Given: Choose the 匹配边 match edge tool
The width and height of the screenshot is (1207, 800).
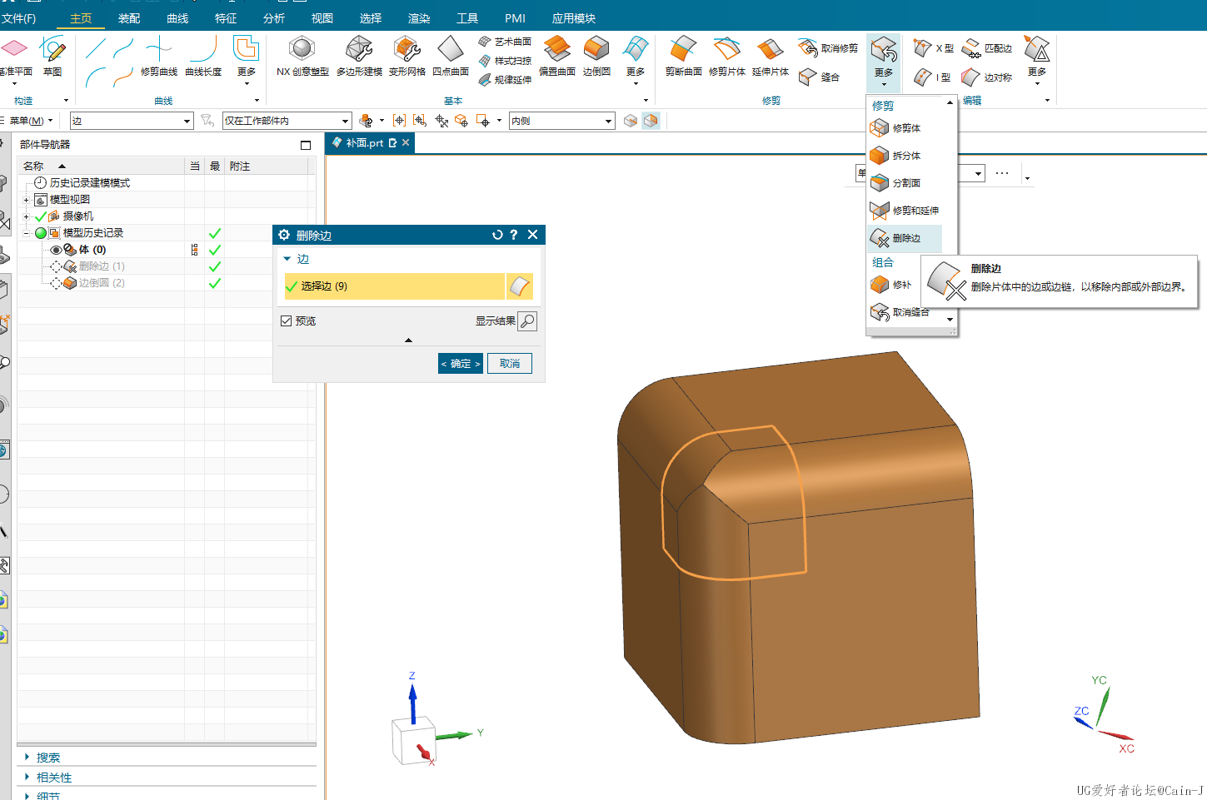Looking at the screenshot, I should tap(987, 48).
